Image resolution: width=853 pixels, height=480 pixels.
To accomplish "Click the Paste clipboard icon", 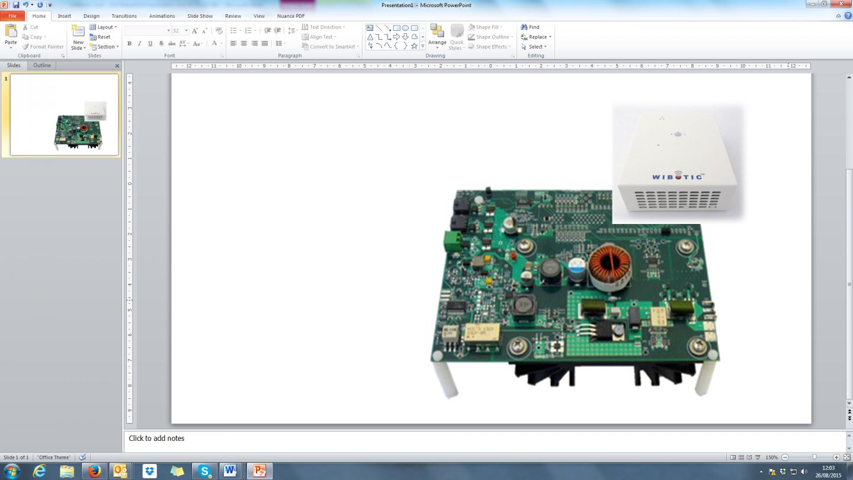I will pos(11,31).
